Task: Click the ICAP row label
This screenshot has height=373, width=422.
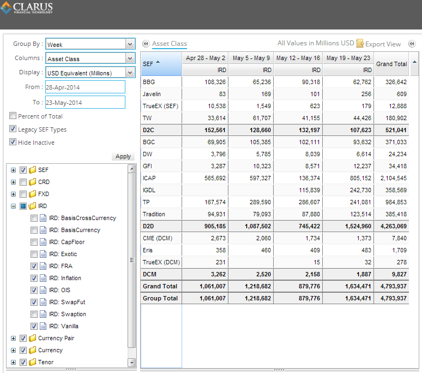Action: click(149, 178)
